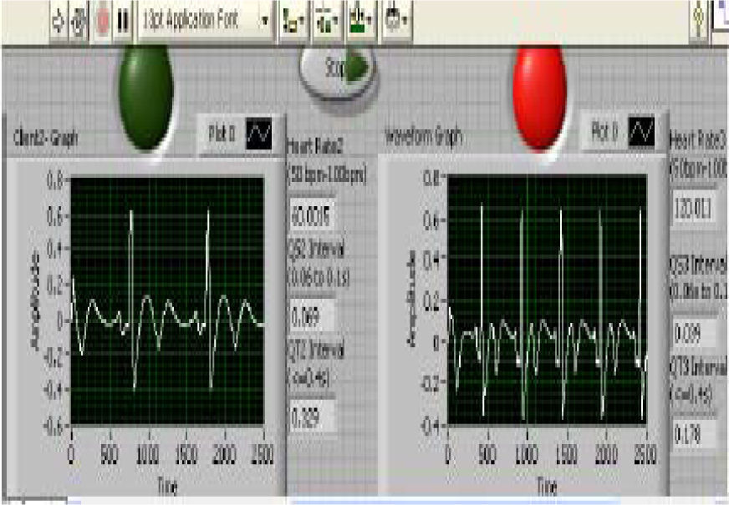Open the Distribute Objects toolbar menu

coord(326,18)
